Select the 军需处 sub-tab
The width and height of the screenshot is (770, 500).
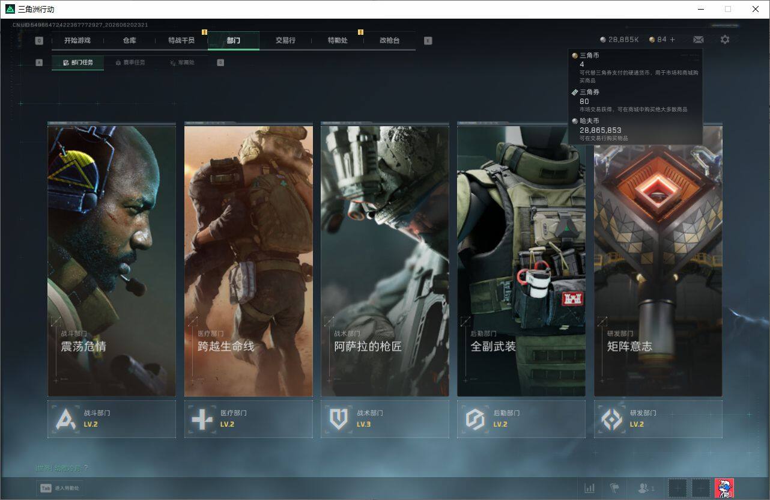(x=181, y=62)
